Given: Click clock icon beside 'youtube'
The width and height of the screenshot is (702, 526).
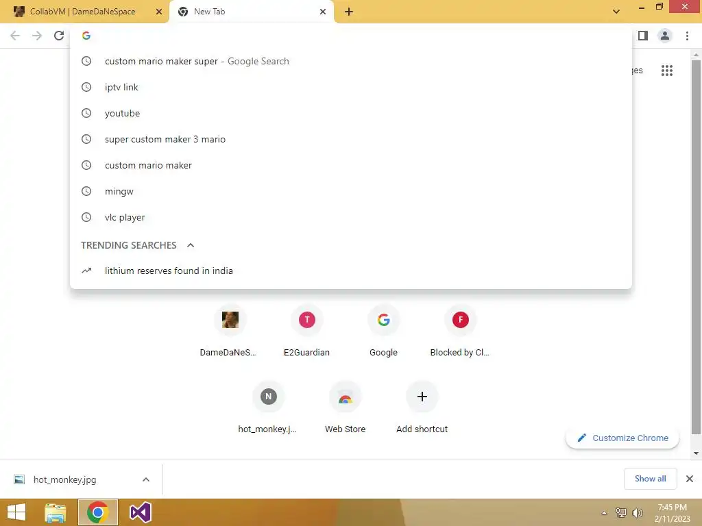Looking at the screenshot, I should point(86,113).
